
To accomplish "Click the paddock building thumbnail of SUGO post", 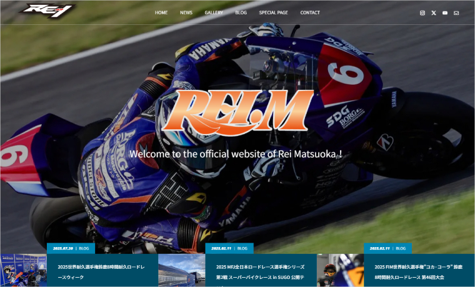I will [181, 270].
